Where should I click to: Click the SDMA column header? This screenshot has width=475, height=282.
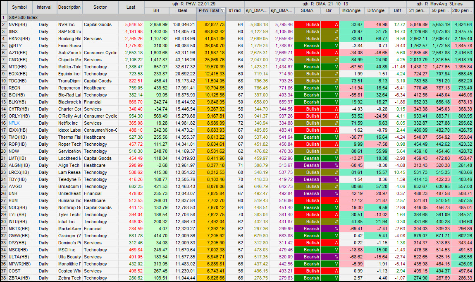click(307, 11)
